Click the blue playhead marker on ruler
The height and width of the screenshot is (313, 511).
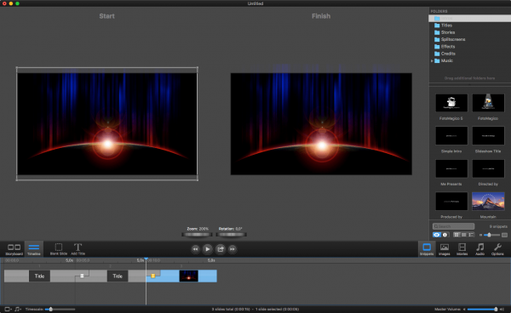(146, 259)
